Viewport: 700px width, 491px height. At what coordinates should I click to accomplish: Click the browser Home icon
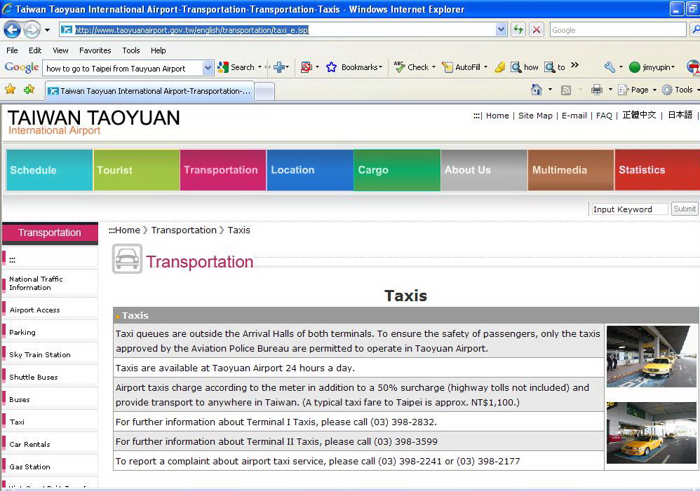536,90
